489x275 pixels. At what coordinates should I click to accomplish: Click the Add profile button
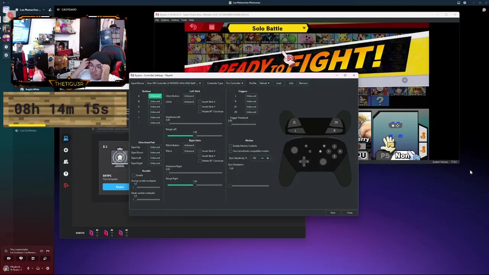(x=291, y=83)
